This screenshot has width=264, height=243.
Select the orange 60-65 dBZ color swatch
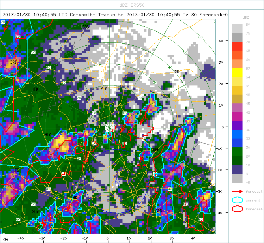click(237, 55)
